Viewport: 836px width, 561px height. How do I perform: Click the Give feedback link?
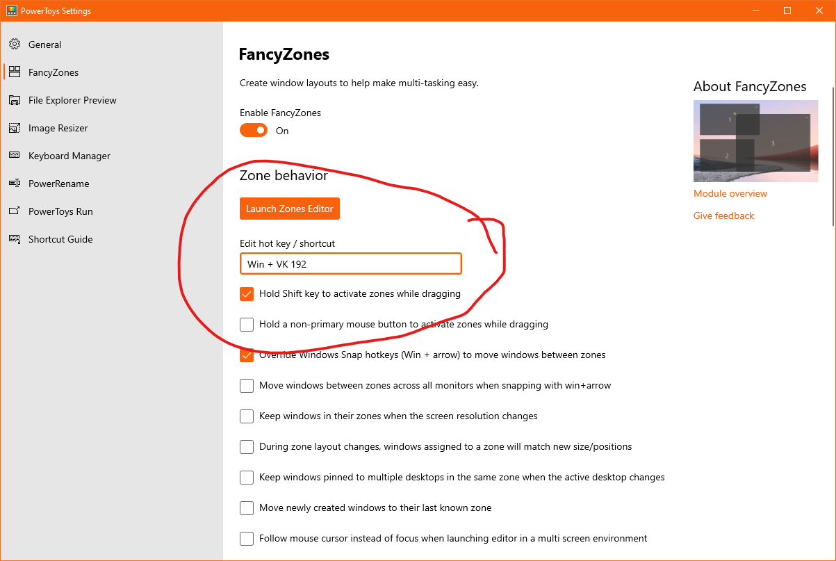click(723, 216)
